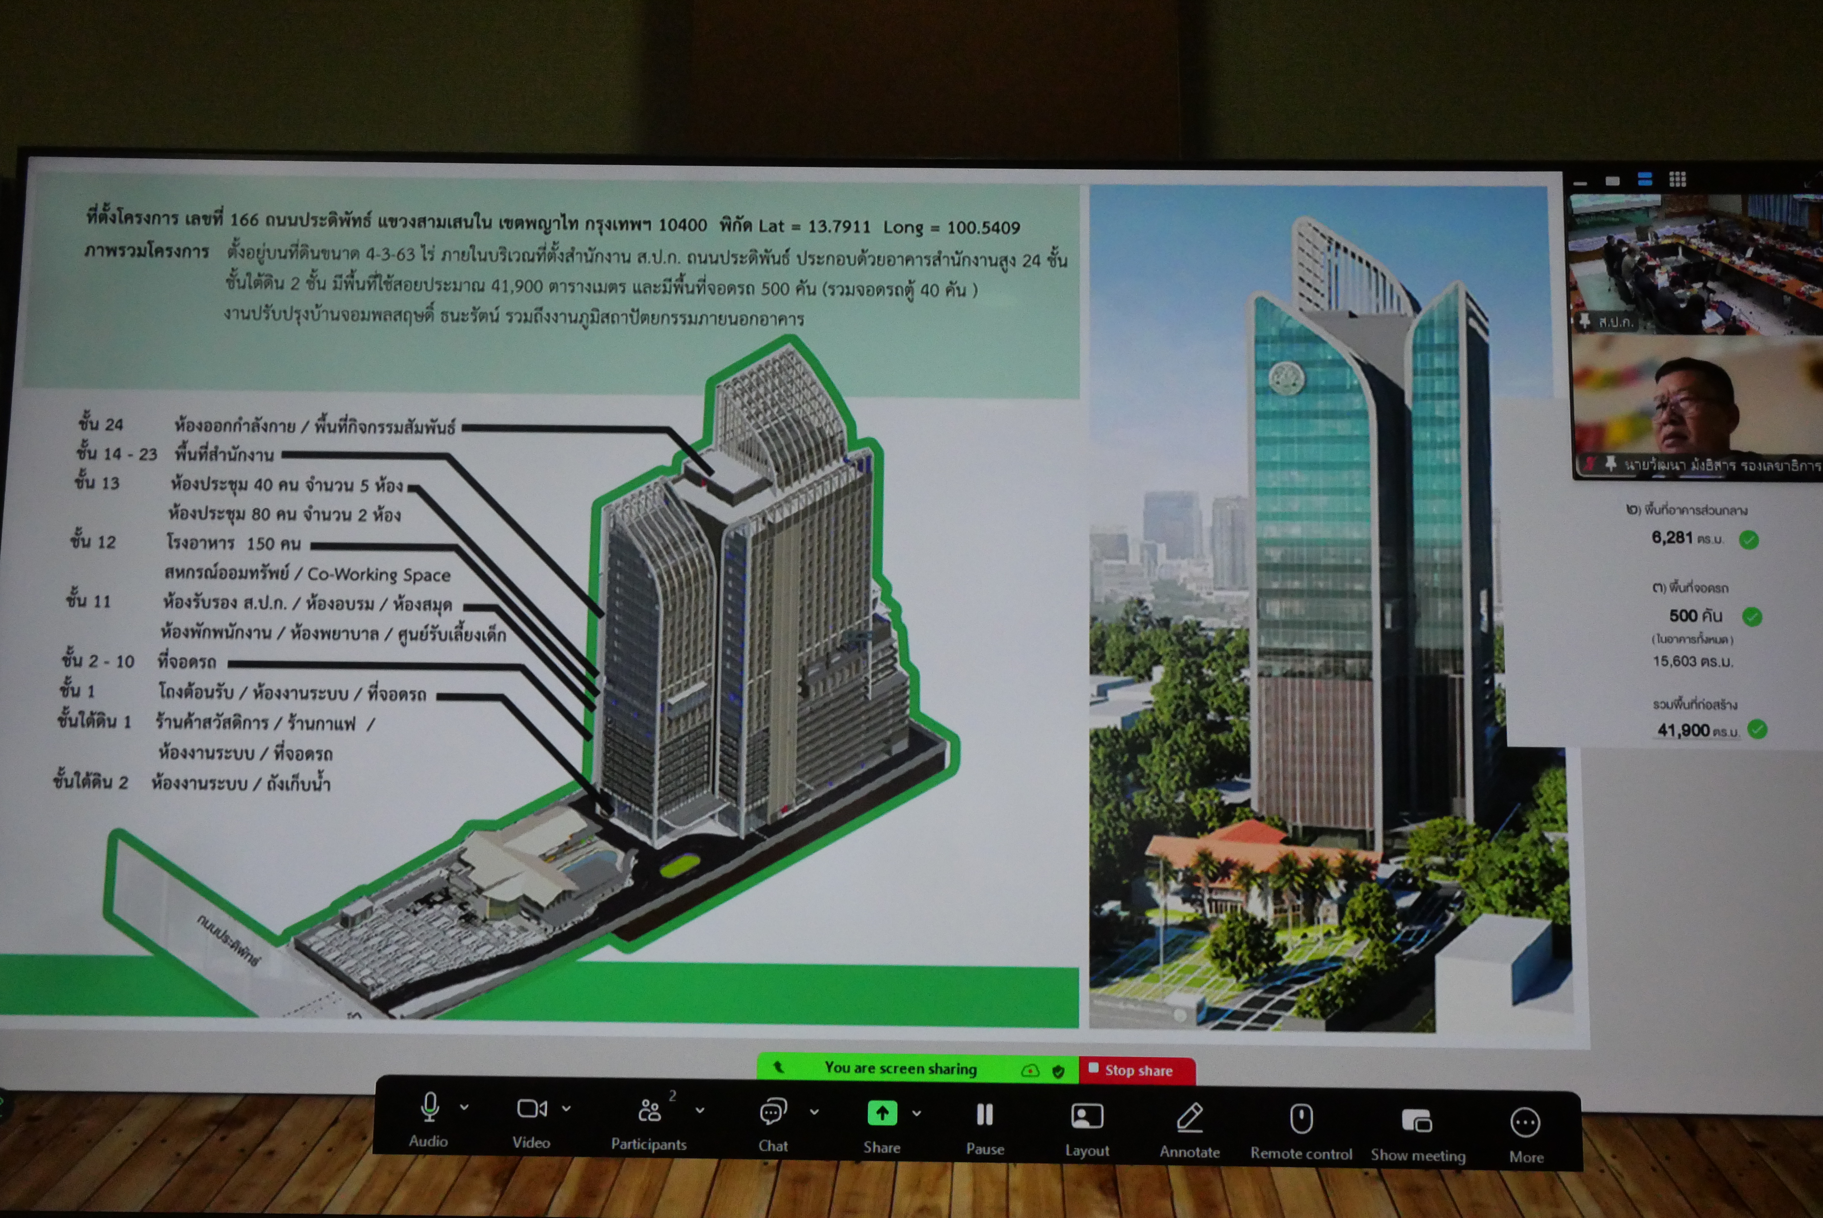Switch to single thumbnail video view
The height and width of the screenshot is (1218, 1823).
click(x=1612, y=181)
